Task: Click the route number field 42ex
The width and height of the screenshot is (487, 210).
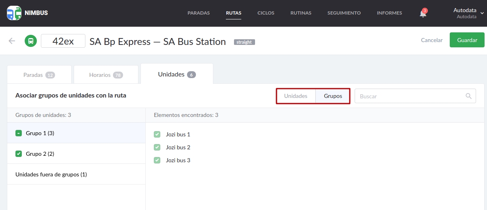Action: (63, 41)
